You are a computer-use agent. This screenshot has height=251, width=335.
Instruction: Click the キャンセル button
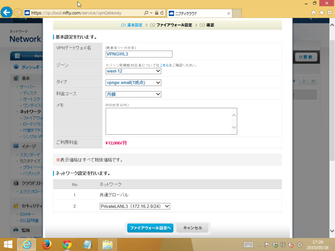click(x=193, y=228)
